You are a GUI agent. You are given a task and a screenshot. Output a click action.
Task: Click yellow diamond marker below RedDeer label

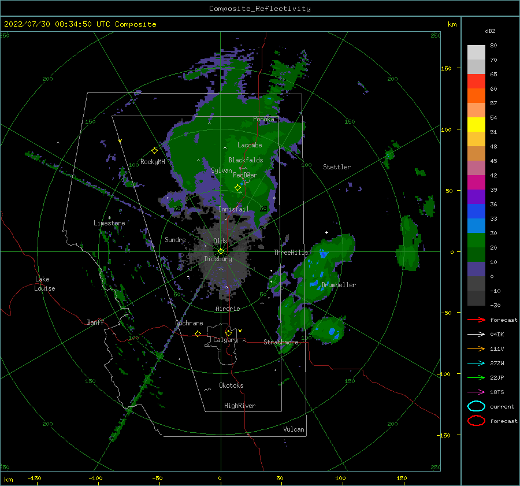pos(237,188)
